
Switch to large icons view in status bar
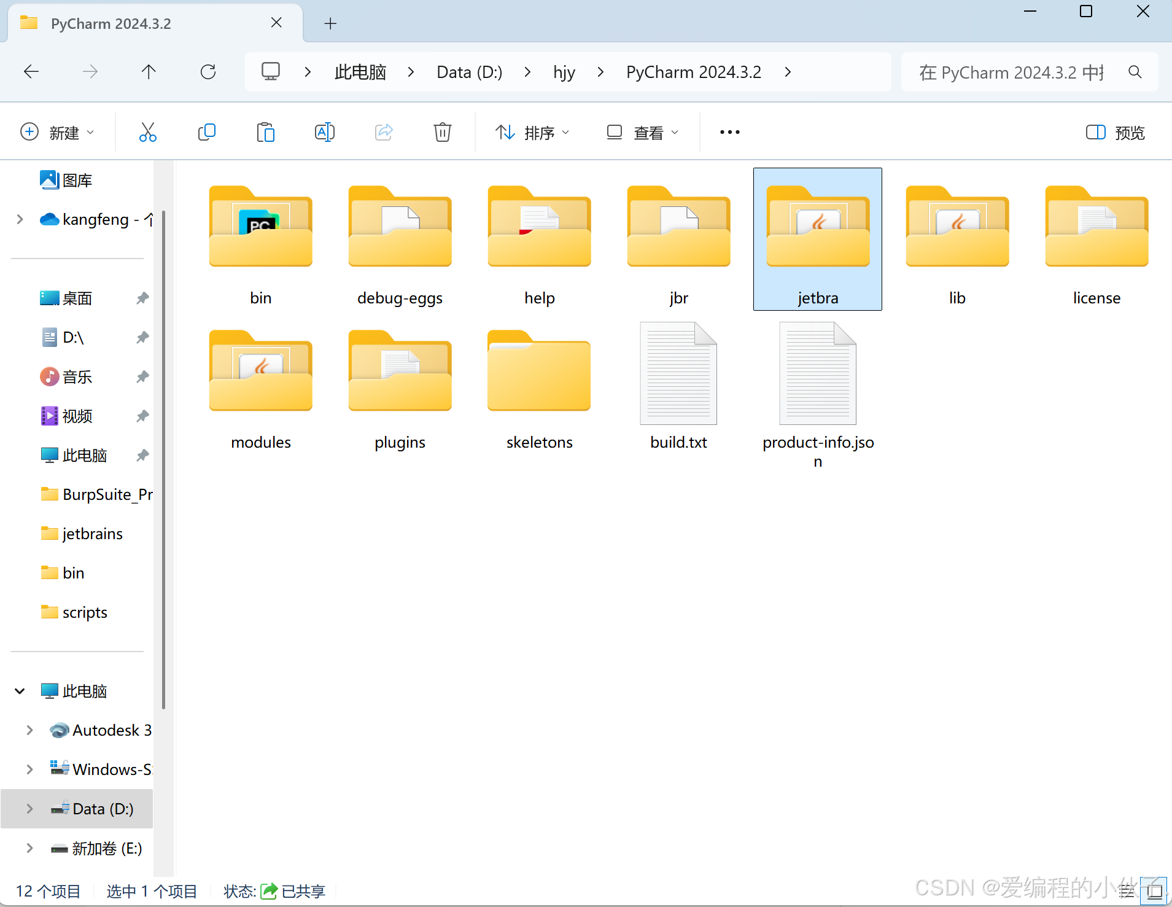(x=1154, y=891)
